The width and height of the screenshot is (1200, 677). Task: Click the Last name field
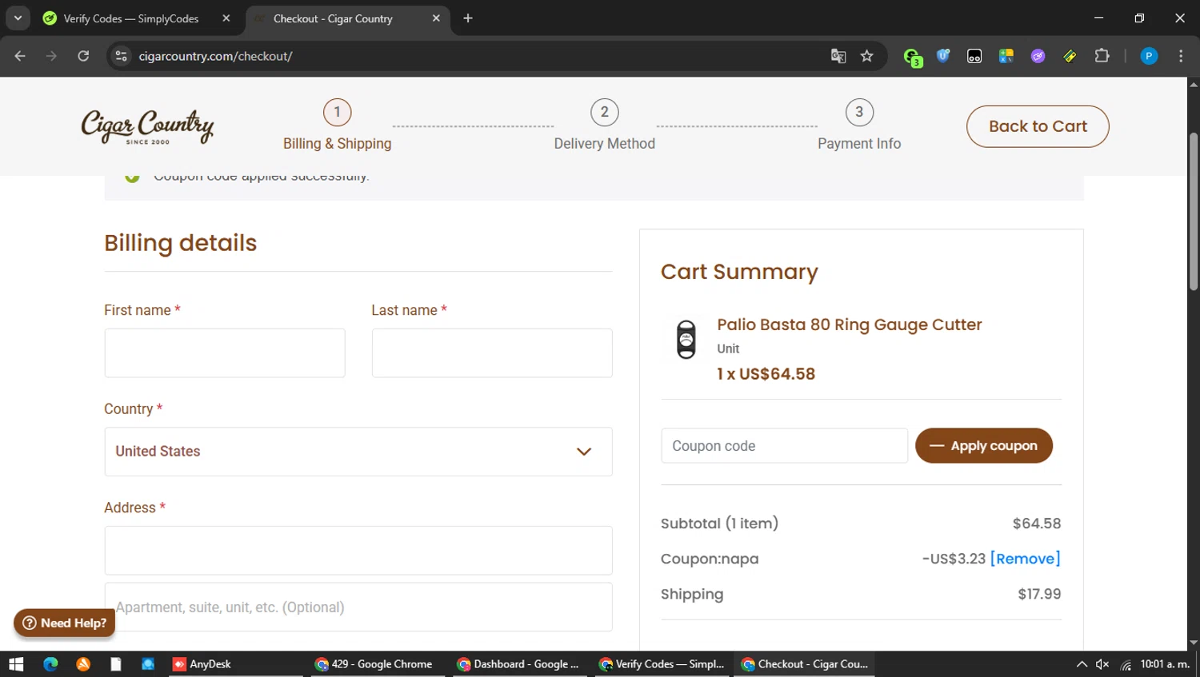[x=492, y=352]
